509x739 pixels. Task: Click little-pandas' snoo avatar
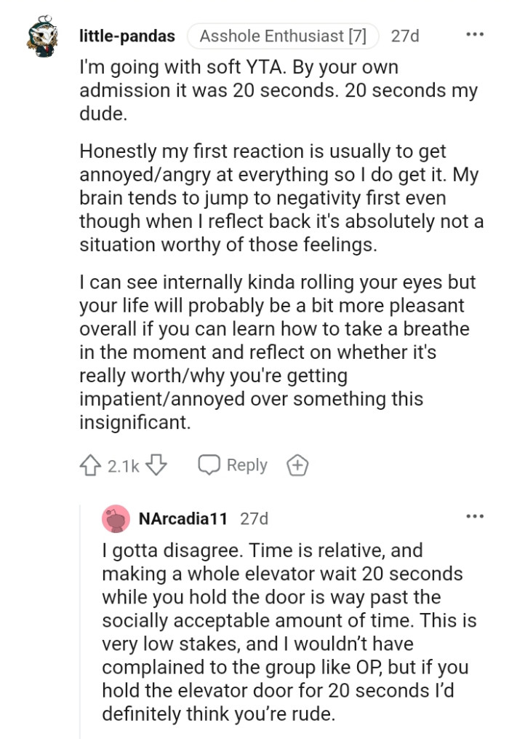(x=41, y=35)
